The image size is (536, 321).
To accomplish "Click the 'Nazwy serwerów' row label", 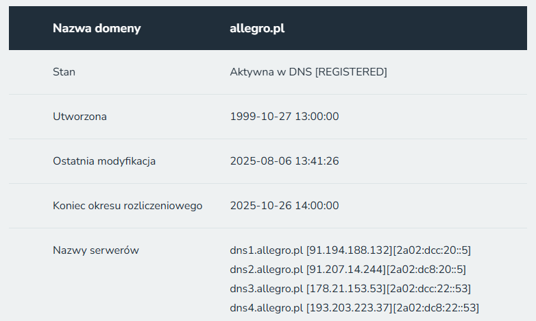I will point(96,250).
